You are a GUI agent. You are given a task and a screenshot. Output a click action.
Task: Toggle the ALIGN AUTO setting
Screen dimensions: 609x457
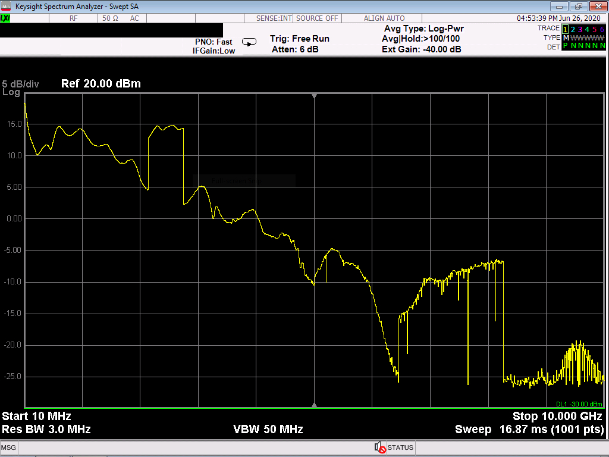(384, 18)
